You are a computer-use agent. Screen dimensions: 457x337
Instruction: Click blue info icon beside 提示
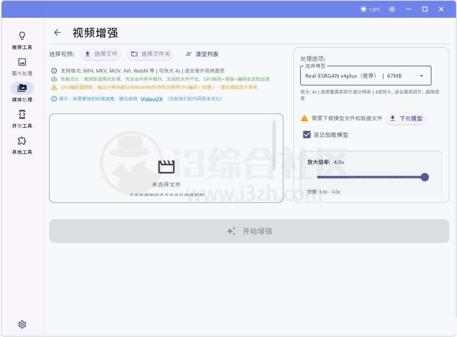click(54, 99)
